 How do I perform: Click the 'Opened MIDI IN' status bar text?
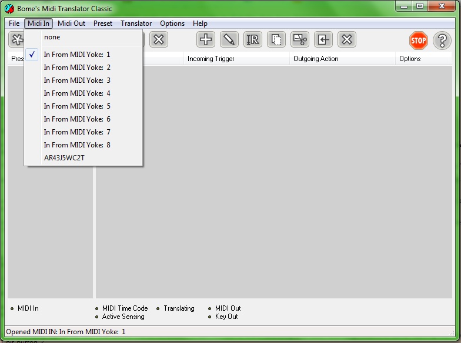66,332
